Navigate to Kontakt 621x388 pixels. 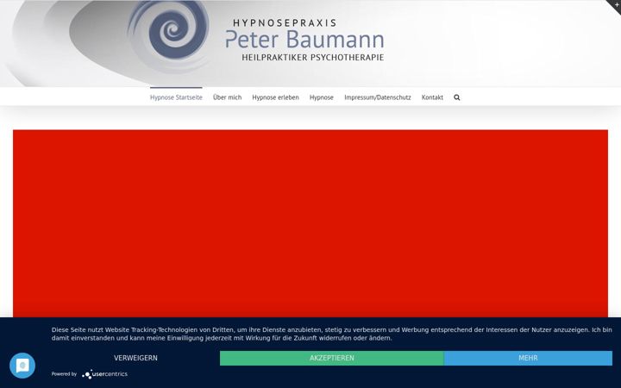coord(432,97)
